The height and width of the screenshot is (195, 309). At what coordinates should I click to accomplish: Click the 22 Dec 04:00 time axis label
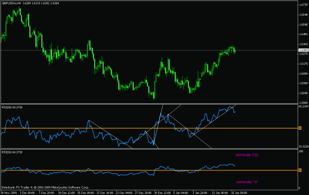pos(124,193)
